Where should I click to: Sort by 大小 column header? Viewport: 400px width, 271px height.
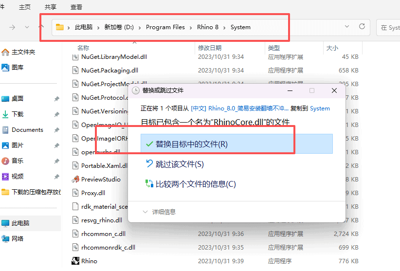point(332,48)
